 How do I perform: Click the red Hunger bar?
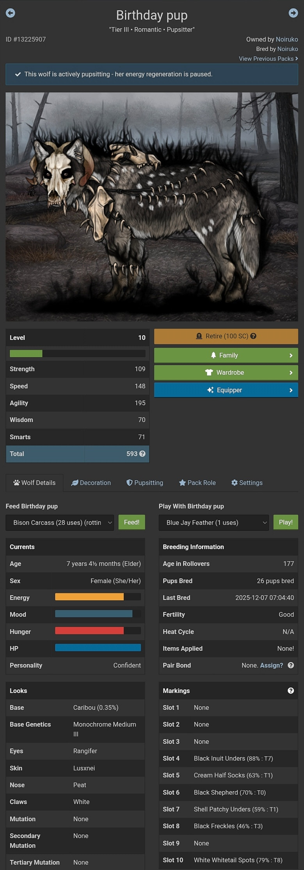[98, 630]
